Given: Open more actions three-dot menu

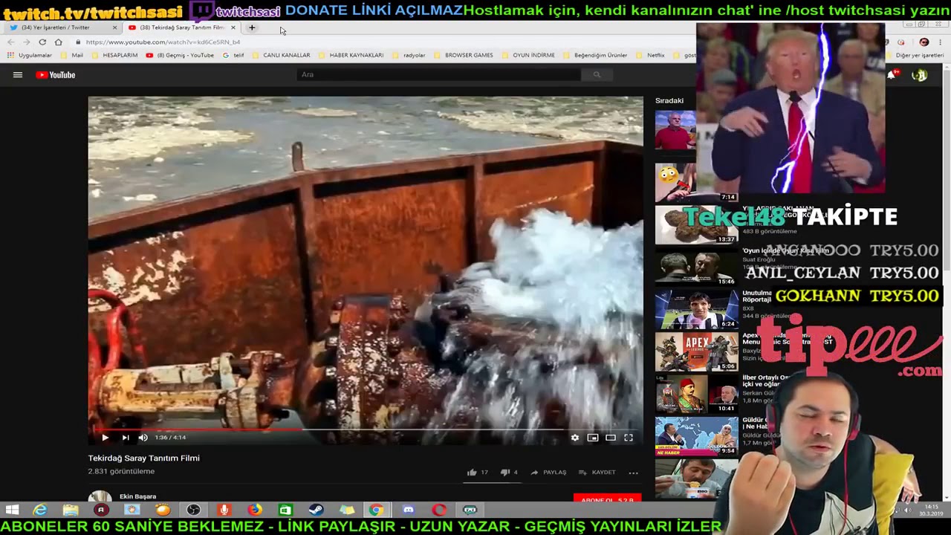Looking at the screenshot, I should (x=633, y=472).
